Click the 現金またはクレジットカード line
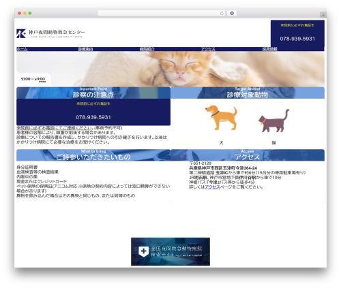The image size is (341, 288). (42, 181)
